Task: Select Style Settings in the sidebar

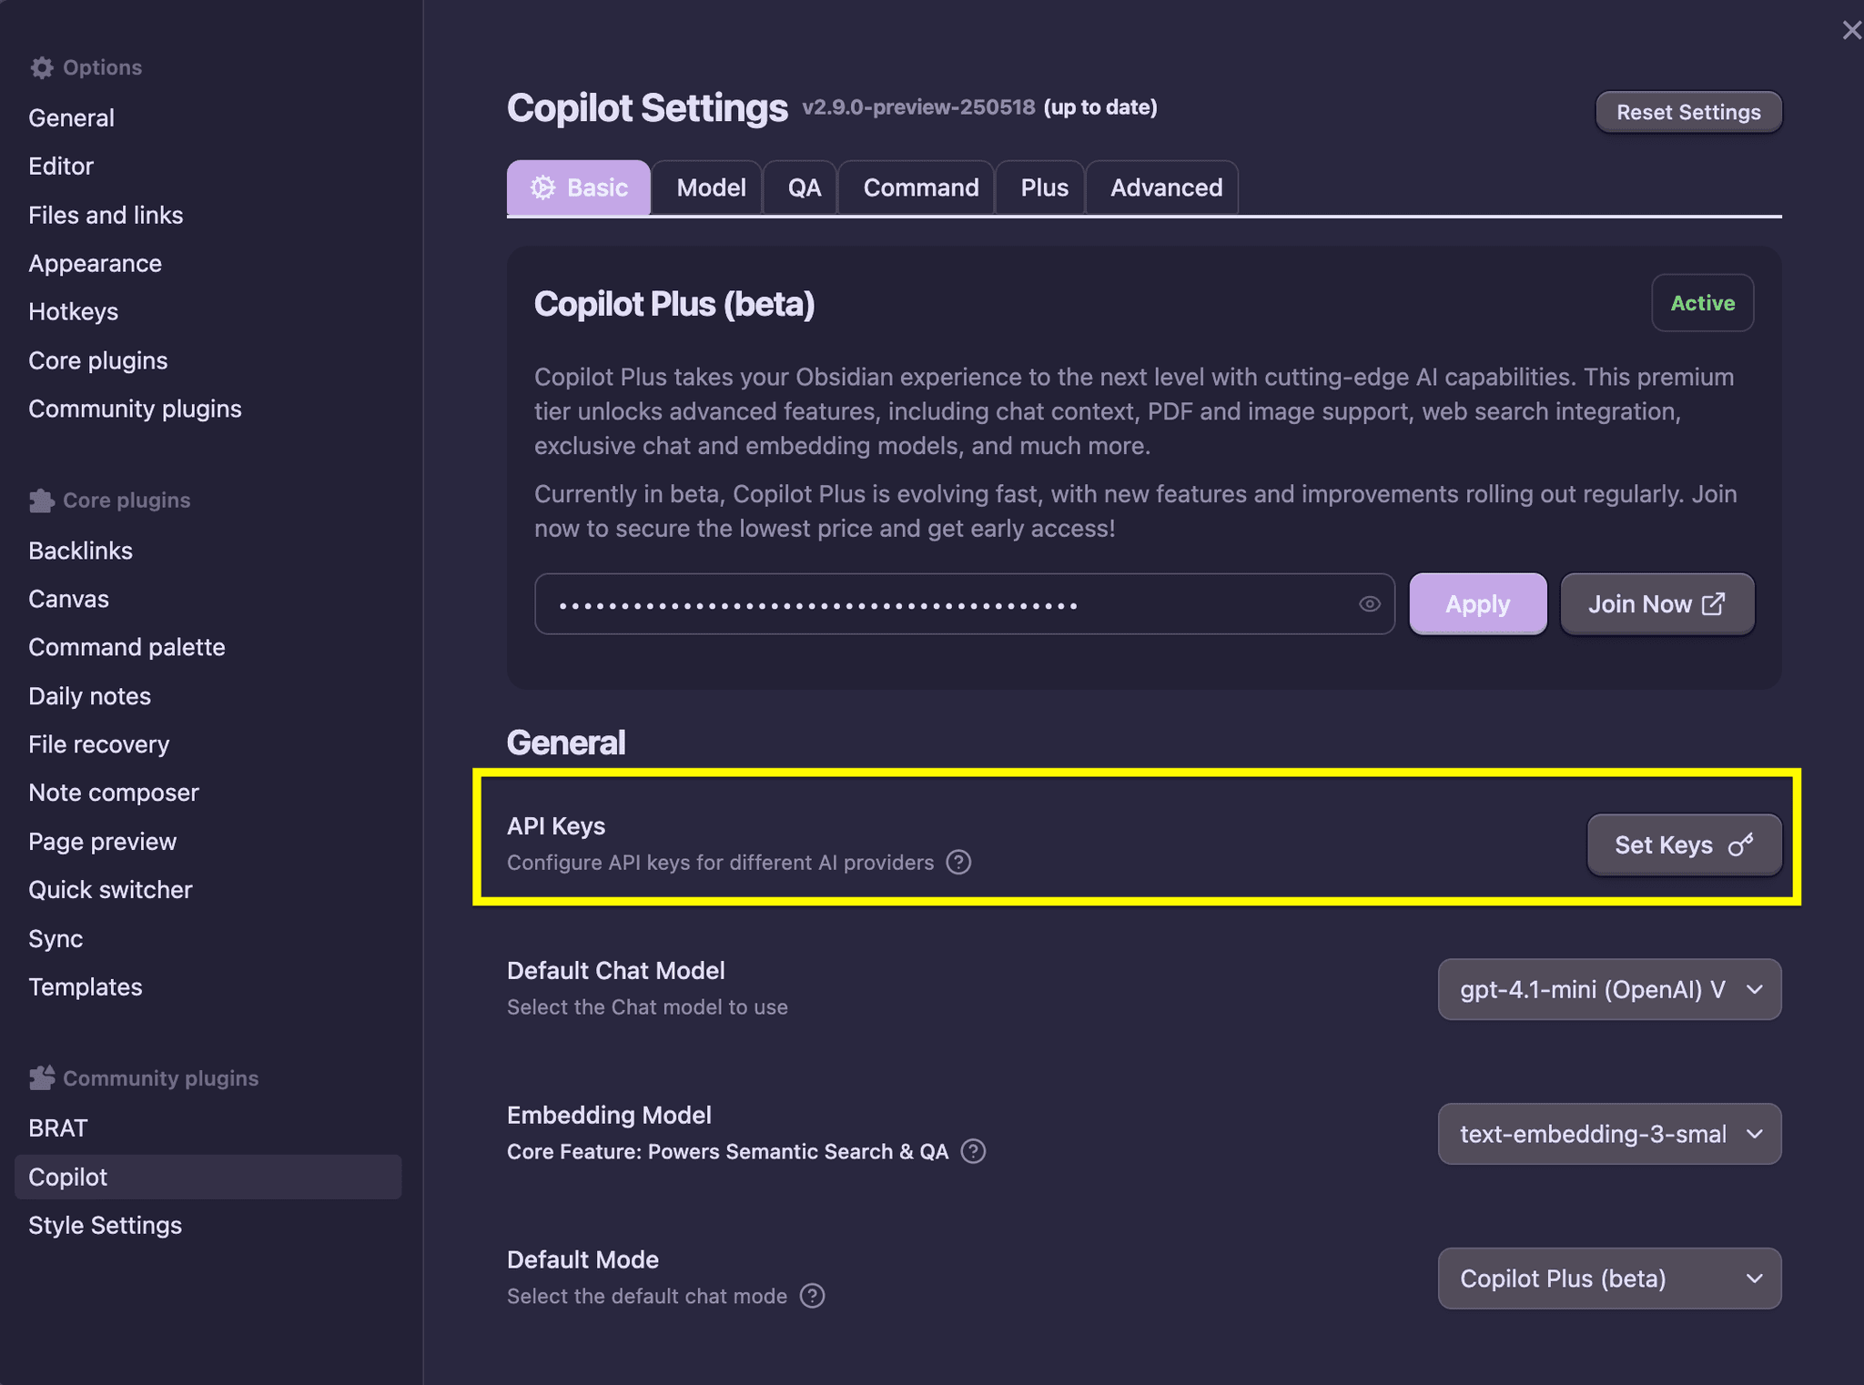Action: (105, 1225)
